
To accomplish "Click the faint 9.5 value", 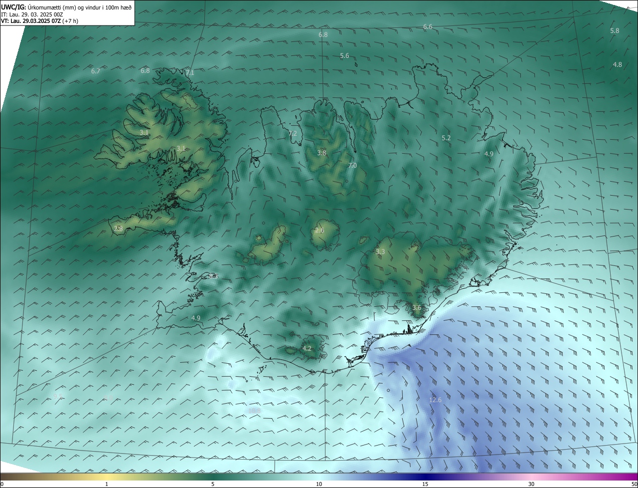I will click(58, 396).
